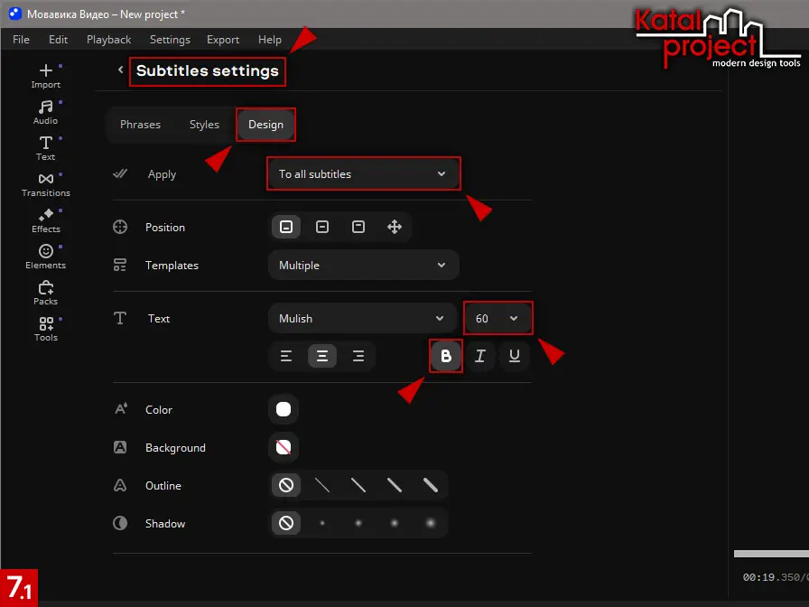Switch to the Phrases tab

[x=140, y=125]
